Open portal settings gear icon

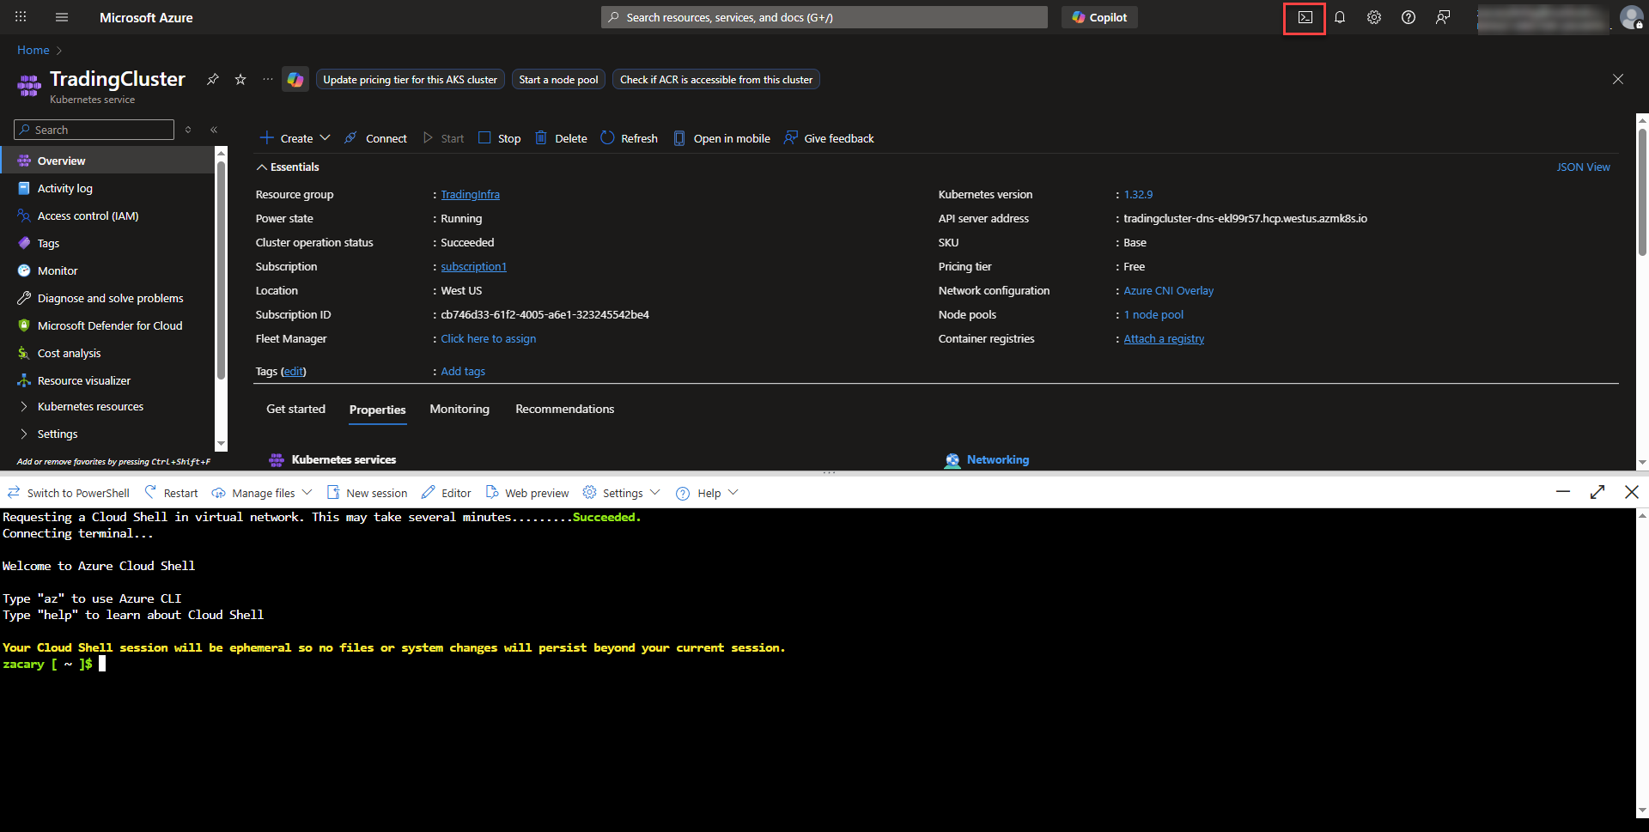[x=1373, y=18]
